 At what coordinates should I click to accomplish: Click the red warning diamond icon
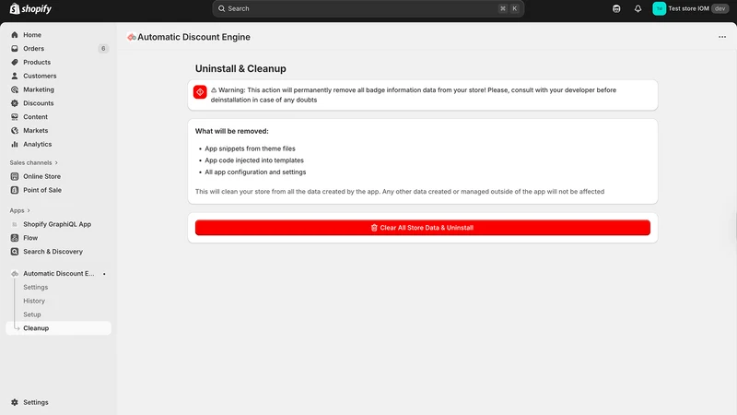click(200, 91)
